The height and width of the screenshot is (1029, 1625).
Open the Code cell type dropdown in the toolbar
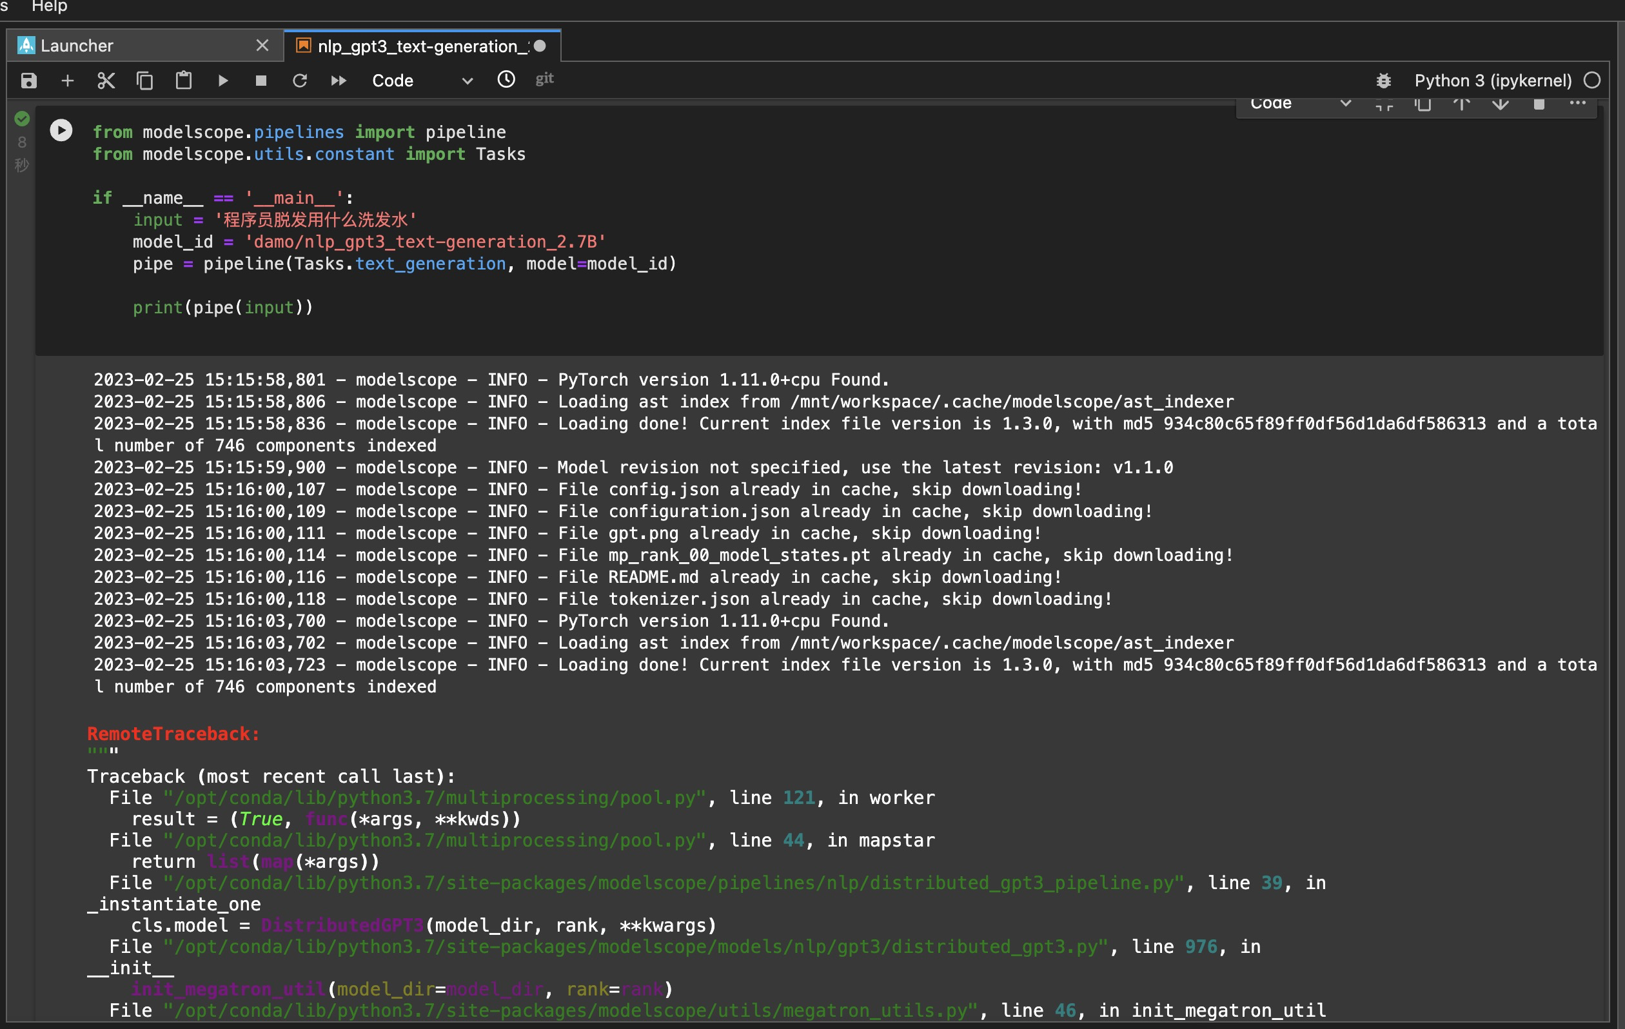(x=422, y=81)
